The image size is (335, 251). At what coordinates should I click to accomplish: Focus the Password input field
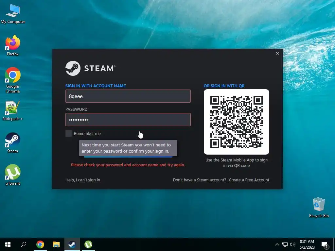128,120
